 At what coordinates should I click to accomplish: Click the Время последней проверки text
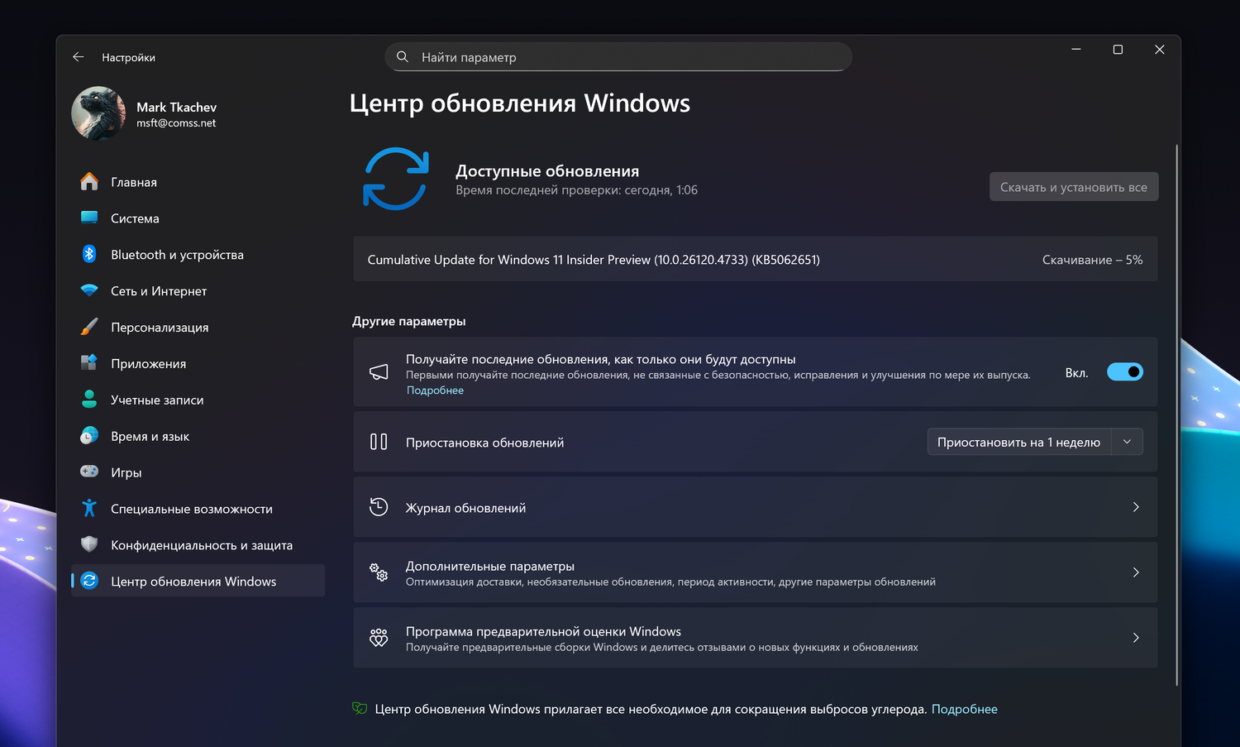click(x=576, y=190)
